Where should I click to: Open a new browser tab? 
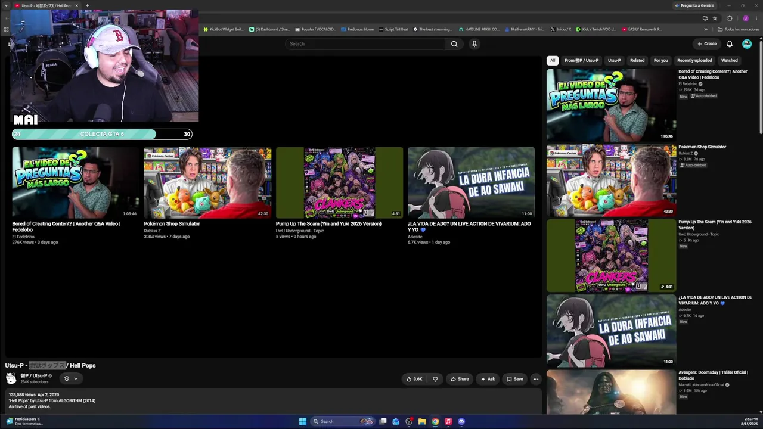[87, 5]
